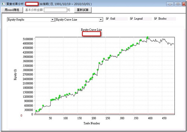Open the Equity Curve Line dropdown

[101, 19]
